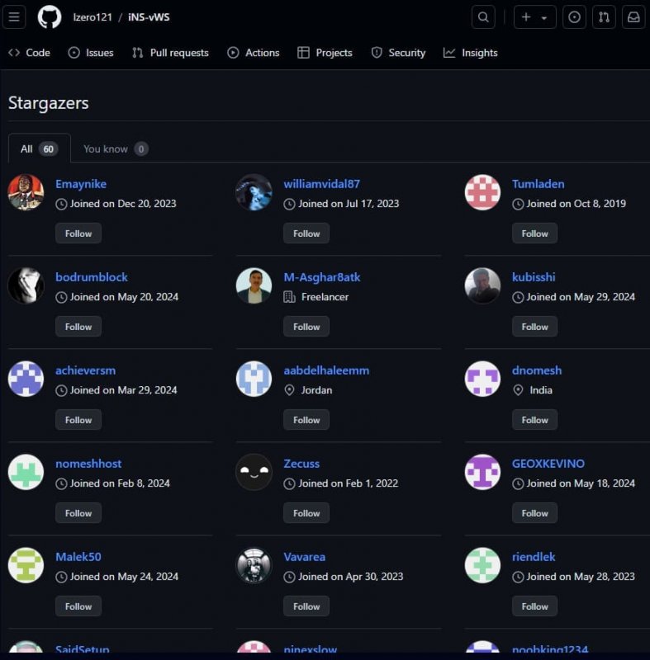Follow user williamvidal87
The width and height of the screenshot is (650, 660).
click(x=306, y=233)
